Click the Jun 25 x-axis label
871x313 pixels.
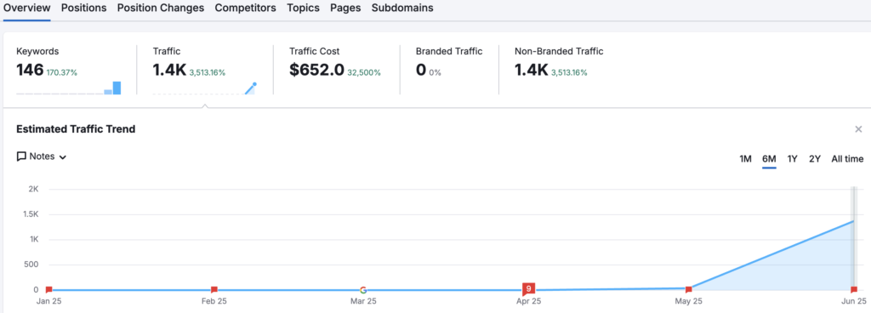[x=854, y=302]
